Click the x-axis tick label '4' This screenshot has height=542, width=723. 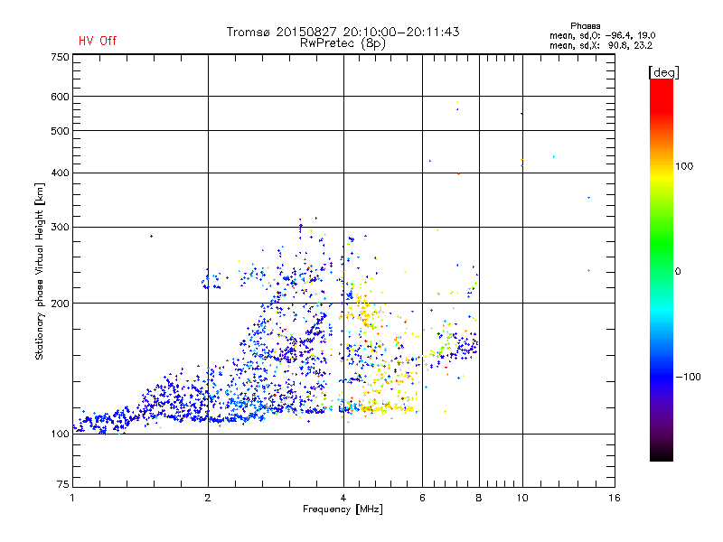[343, 498]
